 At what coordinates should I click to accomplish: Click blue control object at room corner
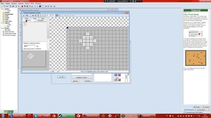[x=67, y=28]
